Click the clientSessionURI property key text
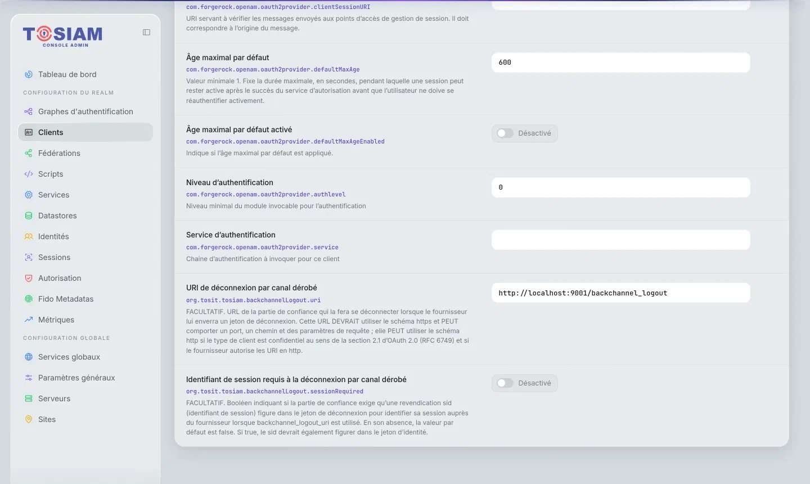Image resolution: width=810 pixels, height=484 pixels. 278,7
